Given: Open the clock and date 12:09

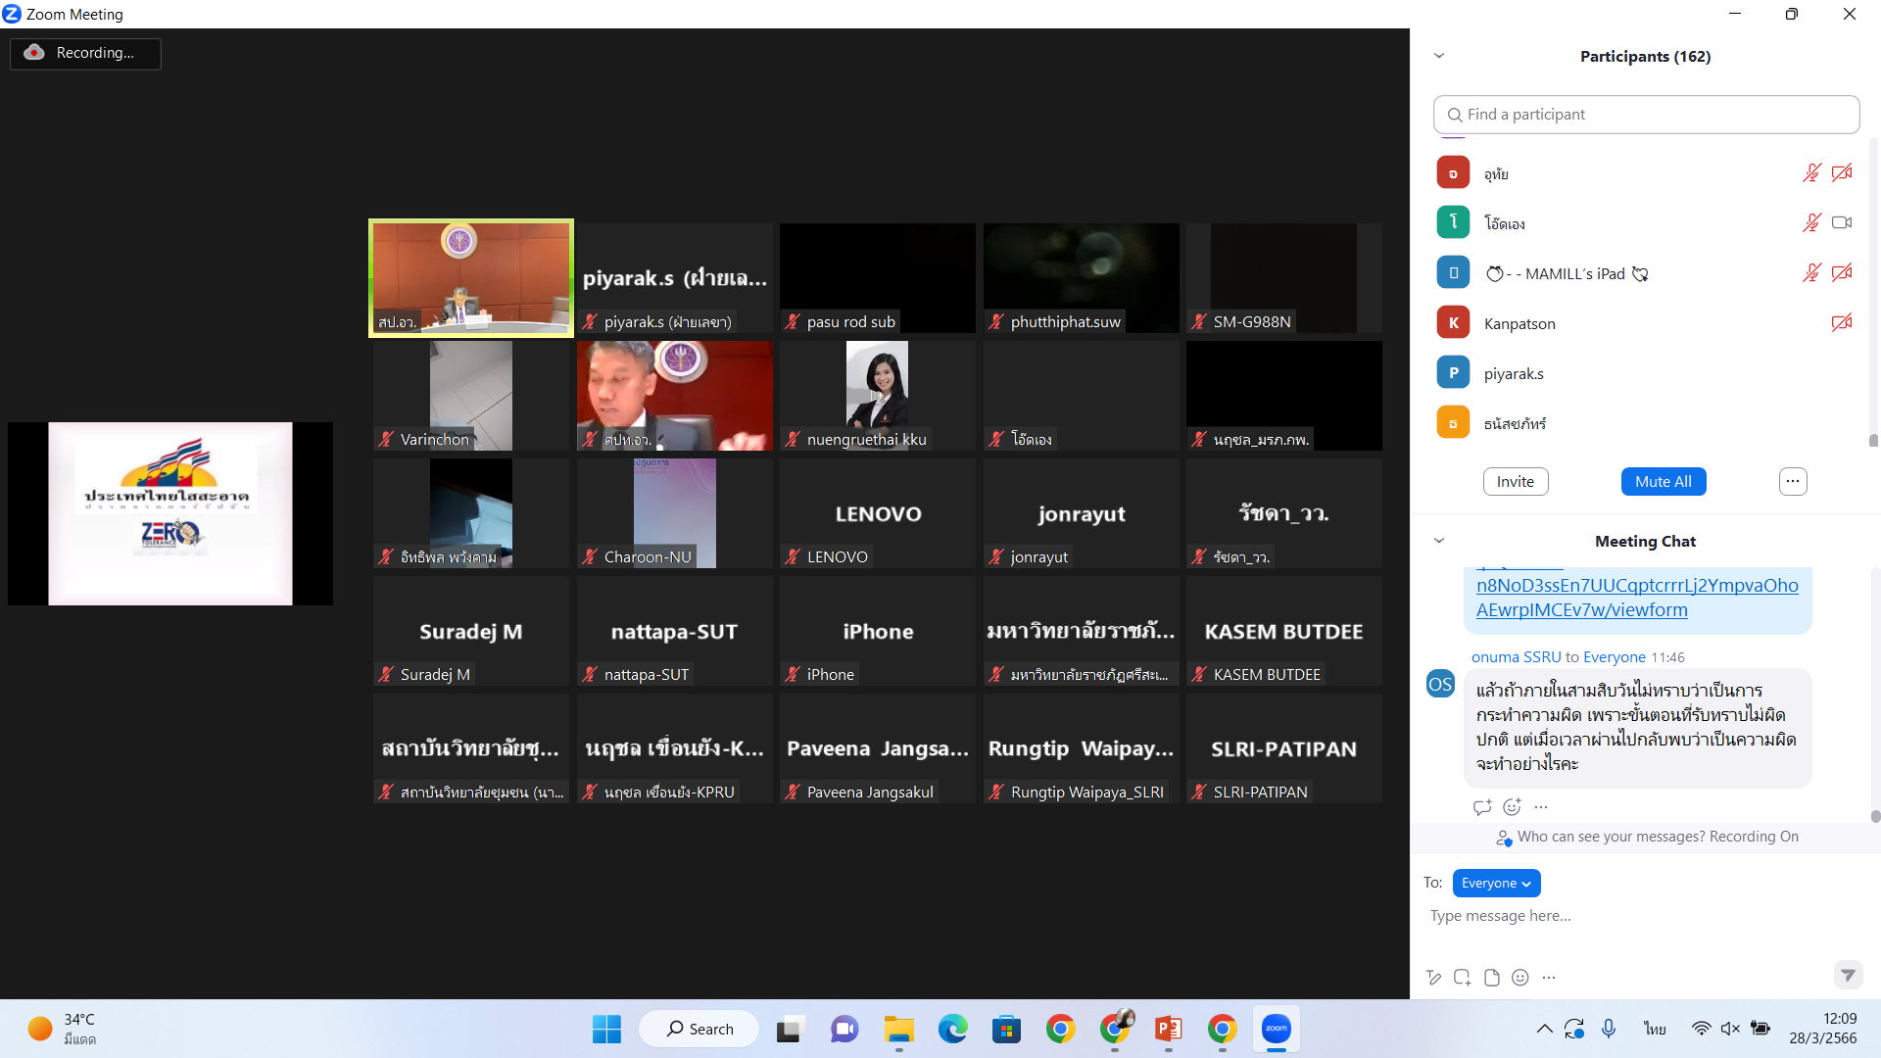Looking at the screenshot, I should [1822, 1029].
